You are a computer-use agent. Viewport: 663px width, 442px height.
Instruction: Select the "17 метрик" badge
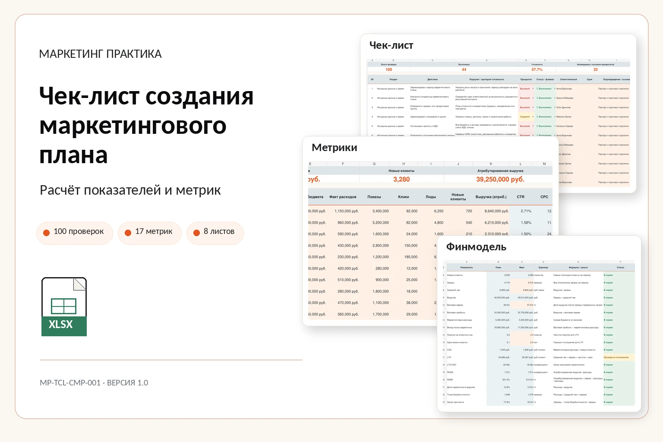(x=150, y=233)
